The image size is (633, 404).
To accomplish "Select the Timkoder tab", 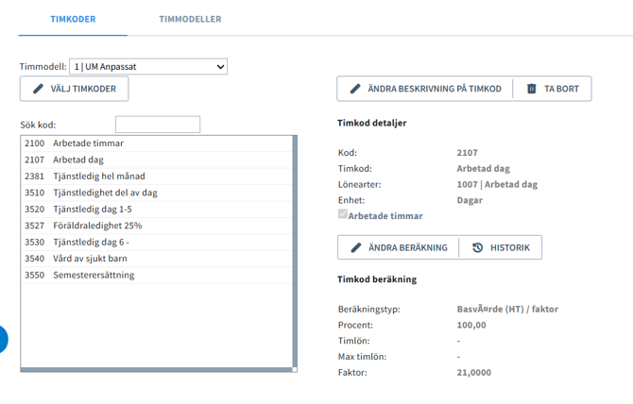I will (73, 19).
